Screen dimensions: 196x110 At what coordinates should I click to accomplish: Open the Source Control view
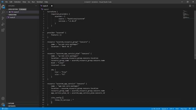pos(3,18)
